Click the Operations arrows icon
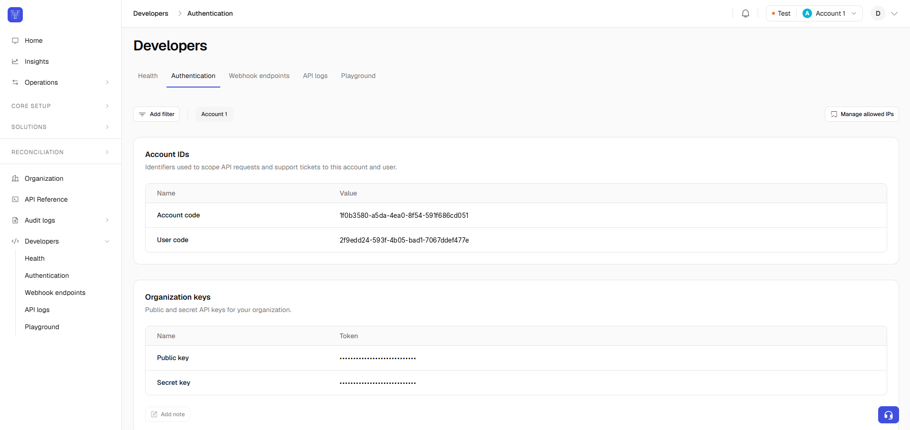910x430 pixels. click(15, 82)
